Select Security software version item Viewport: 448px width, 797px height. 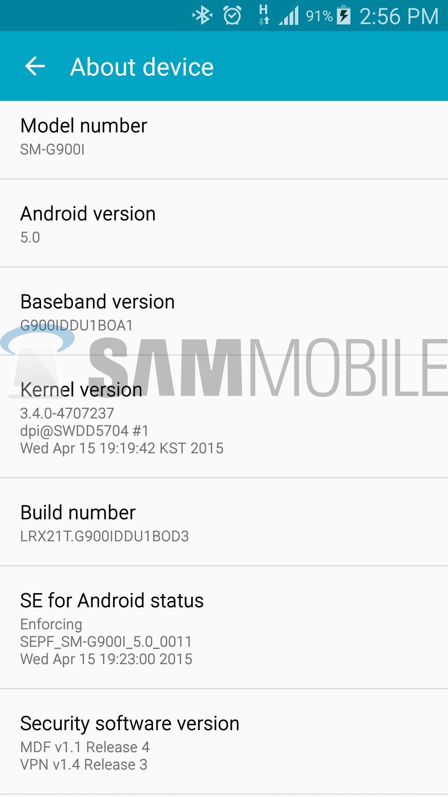click(x=224, y=742)
